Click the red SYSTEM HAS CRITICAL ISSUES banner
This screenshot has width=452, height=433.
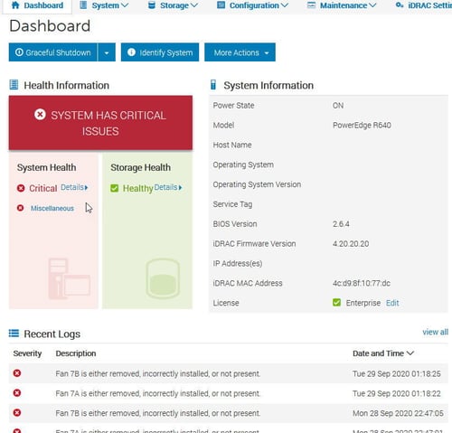pos(100,123)
